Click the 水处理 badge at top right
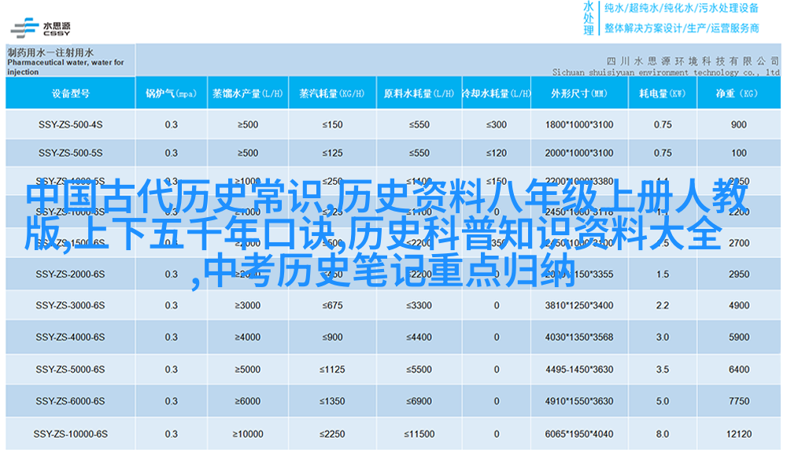 point(589,18)
